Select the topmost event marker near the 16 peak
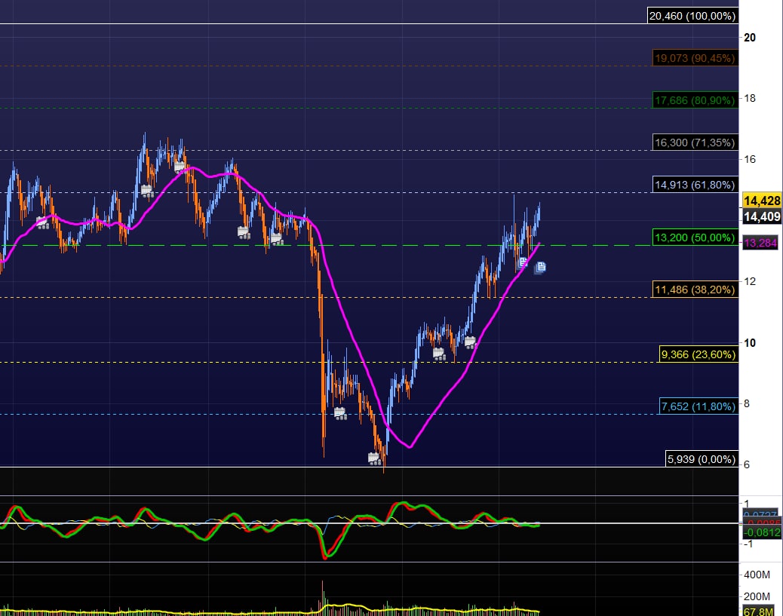Viewport: 783px width, 616px height. coord(180,167)
